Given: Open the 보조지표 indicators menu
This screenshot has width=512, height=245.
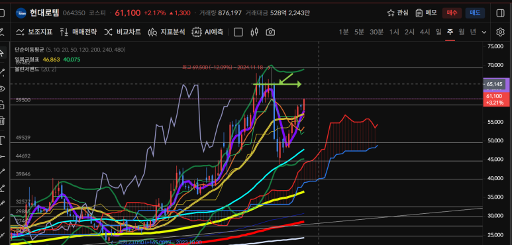Looking at the screenshot, I should [34, 32].
